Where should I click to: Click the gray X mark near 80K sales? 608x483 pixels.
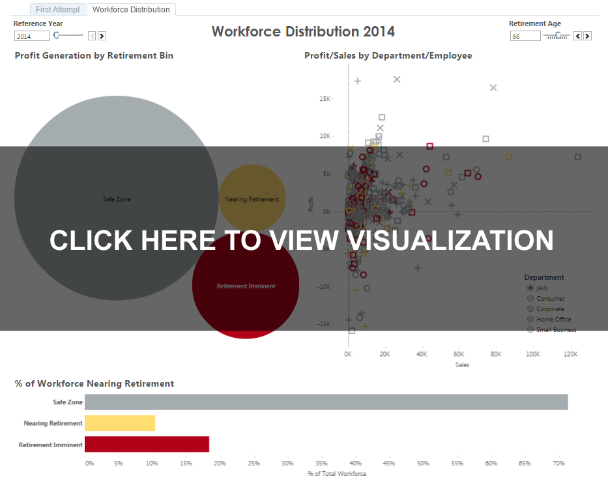click(493, 88)
